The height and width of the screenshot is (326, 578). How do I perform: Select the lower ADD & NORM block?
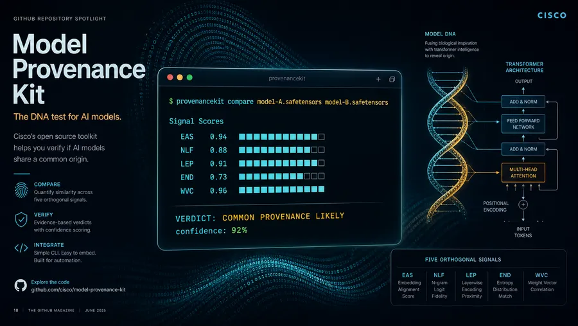pyautogui.click(x=523, y=149)
